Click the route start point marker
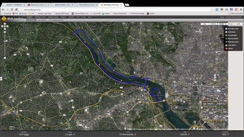The image size is (244, 137). click(x=149, y=91)
